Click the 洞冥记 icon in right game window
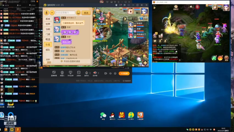Image resolution: width=234 pixels, height=132 pixels. pyautogui.click(x=176, y=8)
